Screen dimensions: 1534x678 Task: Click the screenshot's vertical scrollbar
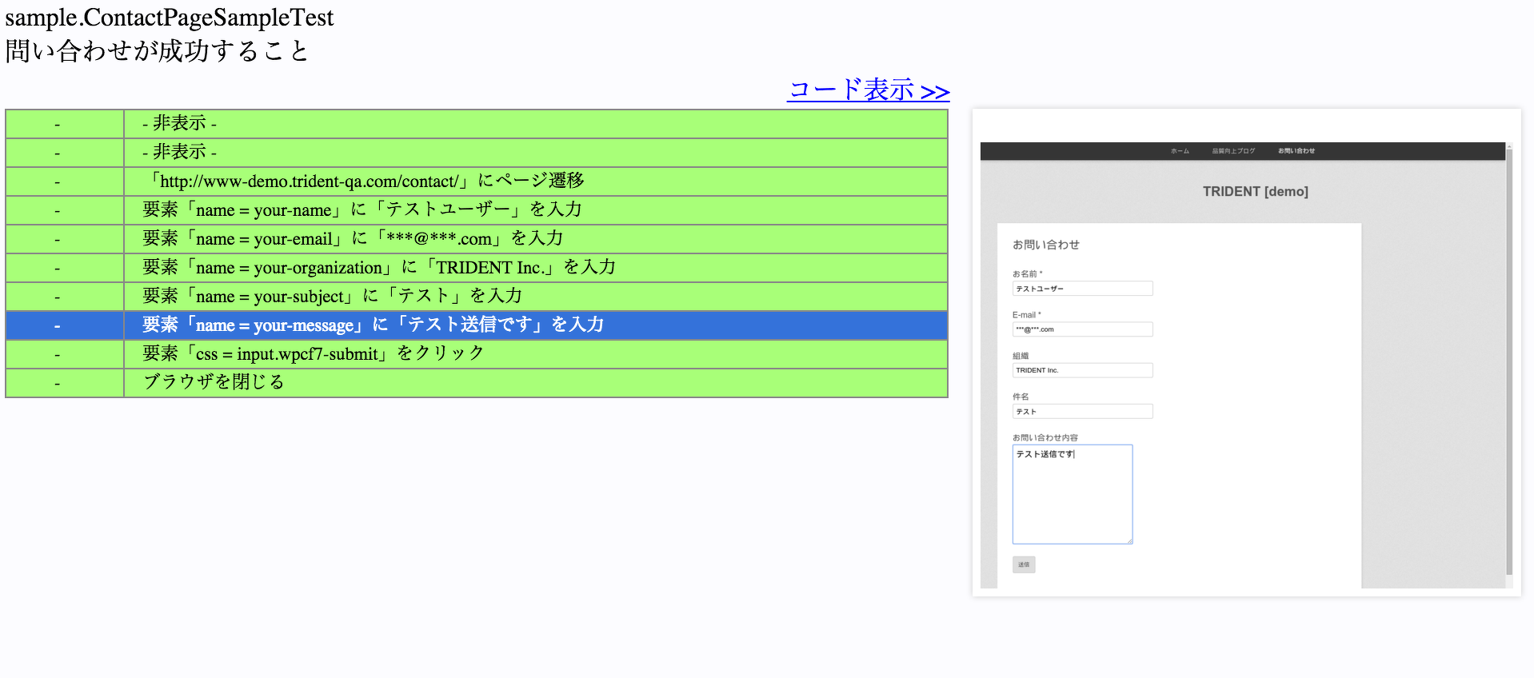click(1508, 360)
